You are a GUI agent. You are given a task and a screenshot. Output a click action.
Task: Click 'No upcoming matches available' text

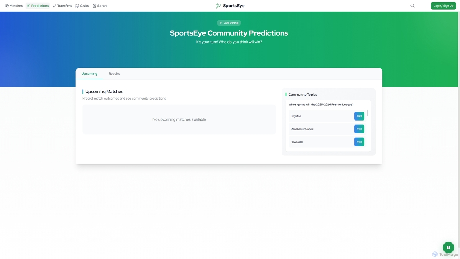coord(179,119)
